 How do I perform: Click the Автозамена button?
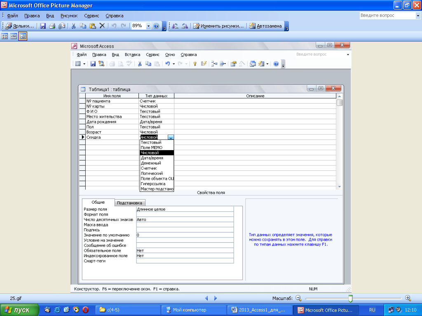pyautogui.click(x=266, y=26)
